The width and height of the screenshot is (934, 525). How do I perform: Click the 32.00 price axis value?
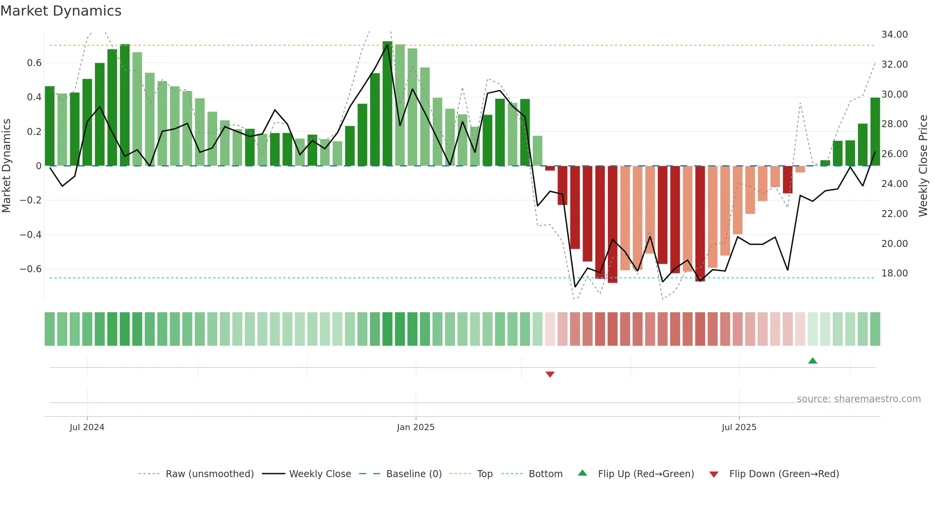pyautogui.click(x=894, y=65)
